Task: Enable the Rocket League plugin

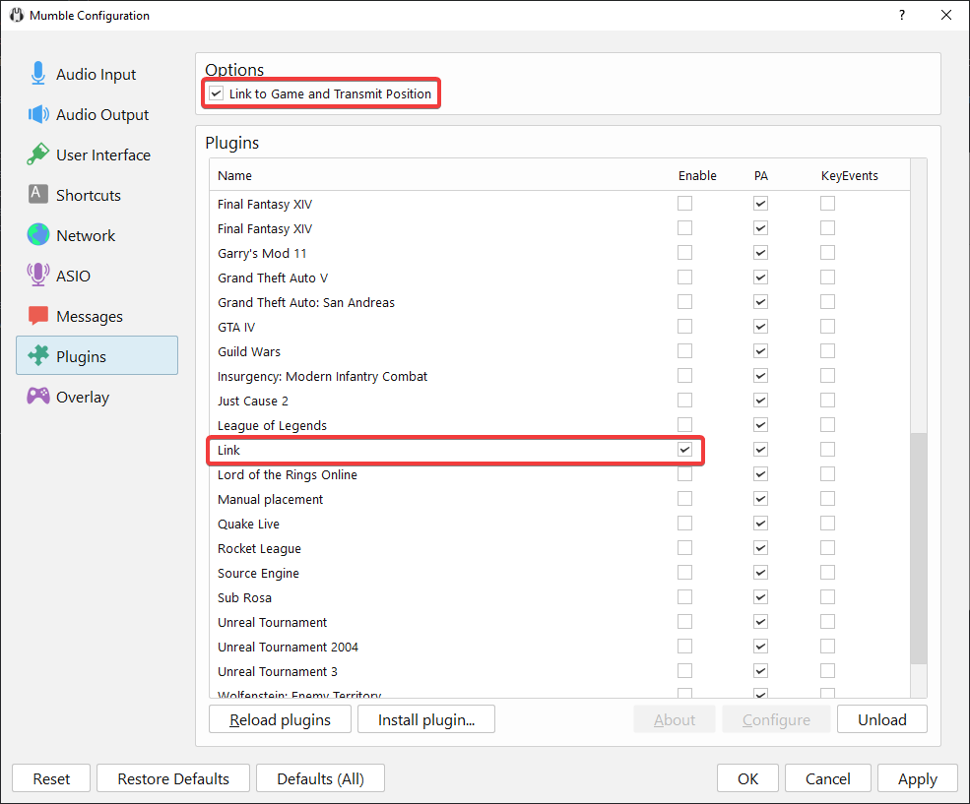Action: (x=684, y=548)
